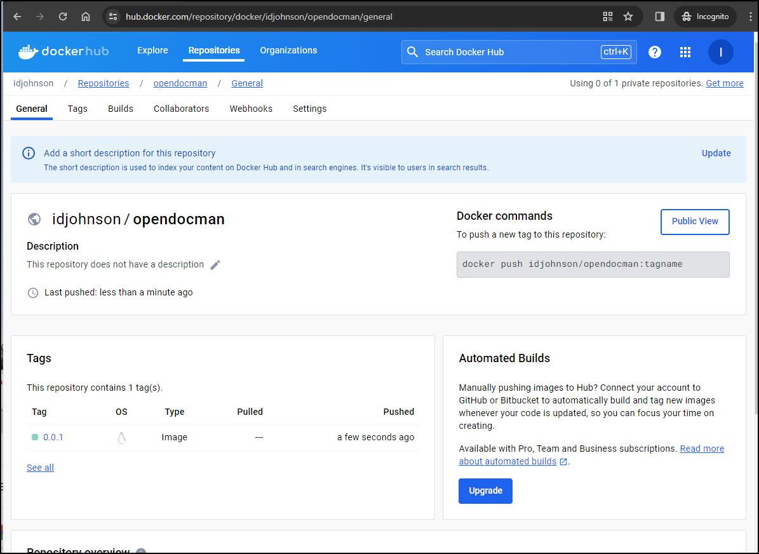
Task: Bookmark this page with star icon
Action: tap(628, 17)
